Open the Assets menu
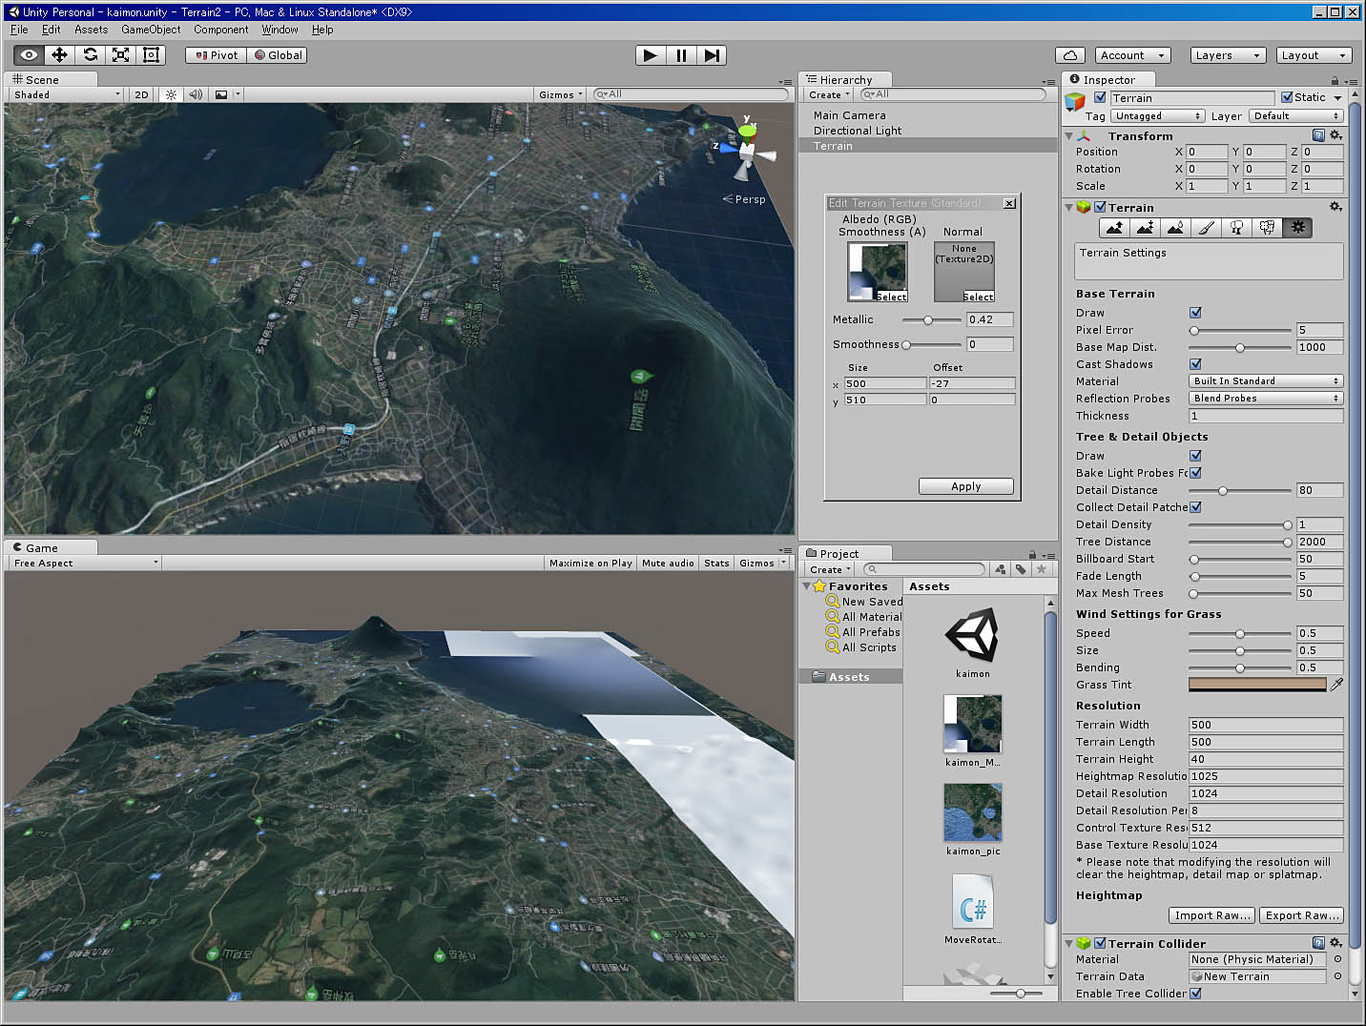1366x1026 pixels. tap(92, 30)
